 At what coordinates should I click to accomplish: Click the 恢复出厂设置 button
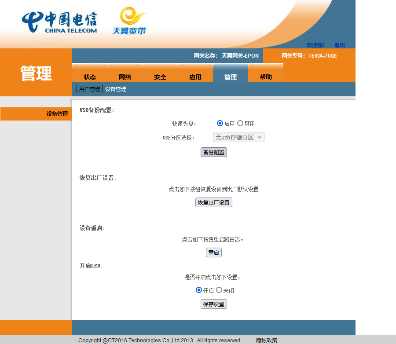214,203
